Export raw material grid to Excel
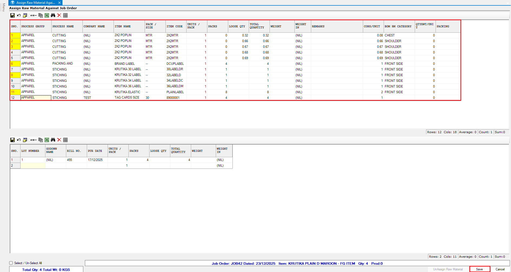 point(47,15)
